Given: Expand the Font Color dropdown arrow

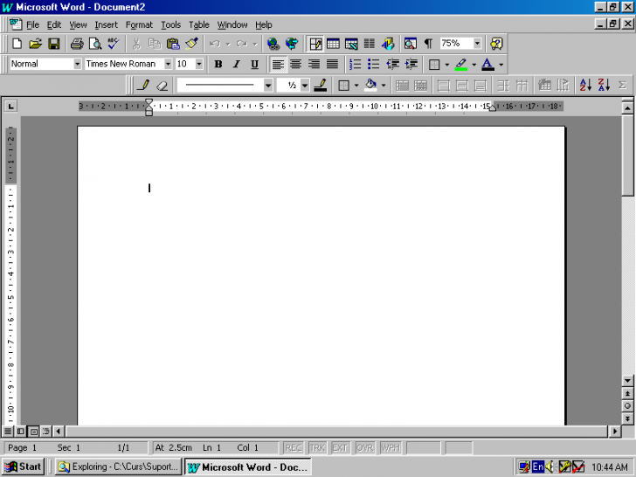Looking at the screenshot, I should coord(501,64).
